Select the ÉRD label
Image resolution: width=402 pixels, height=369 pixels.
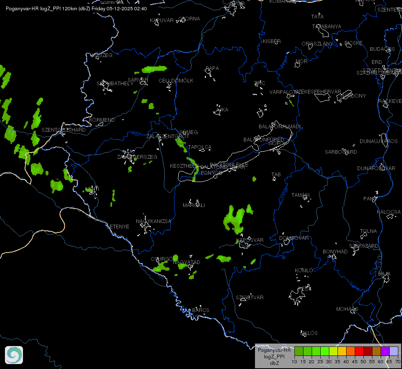pos(377,62)
